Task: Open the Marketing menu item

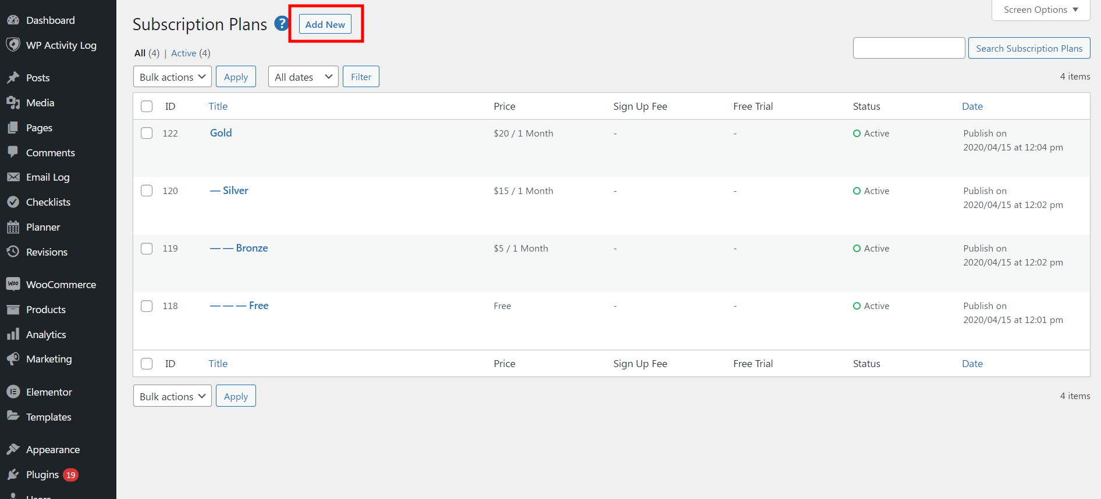Action: pos(49,359)
